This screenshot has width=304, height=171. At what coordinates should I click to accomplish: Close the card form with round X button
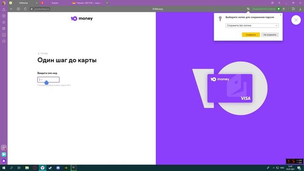point(296,20)
